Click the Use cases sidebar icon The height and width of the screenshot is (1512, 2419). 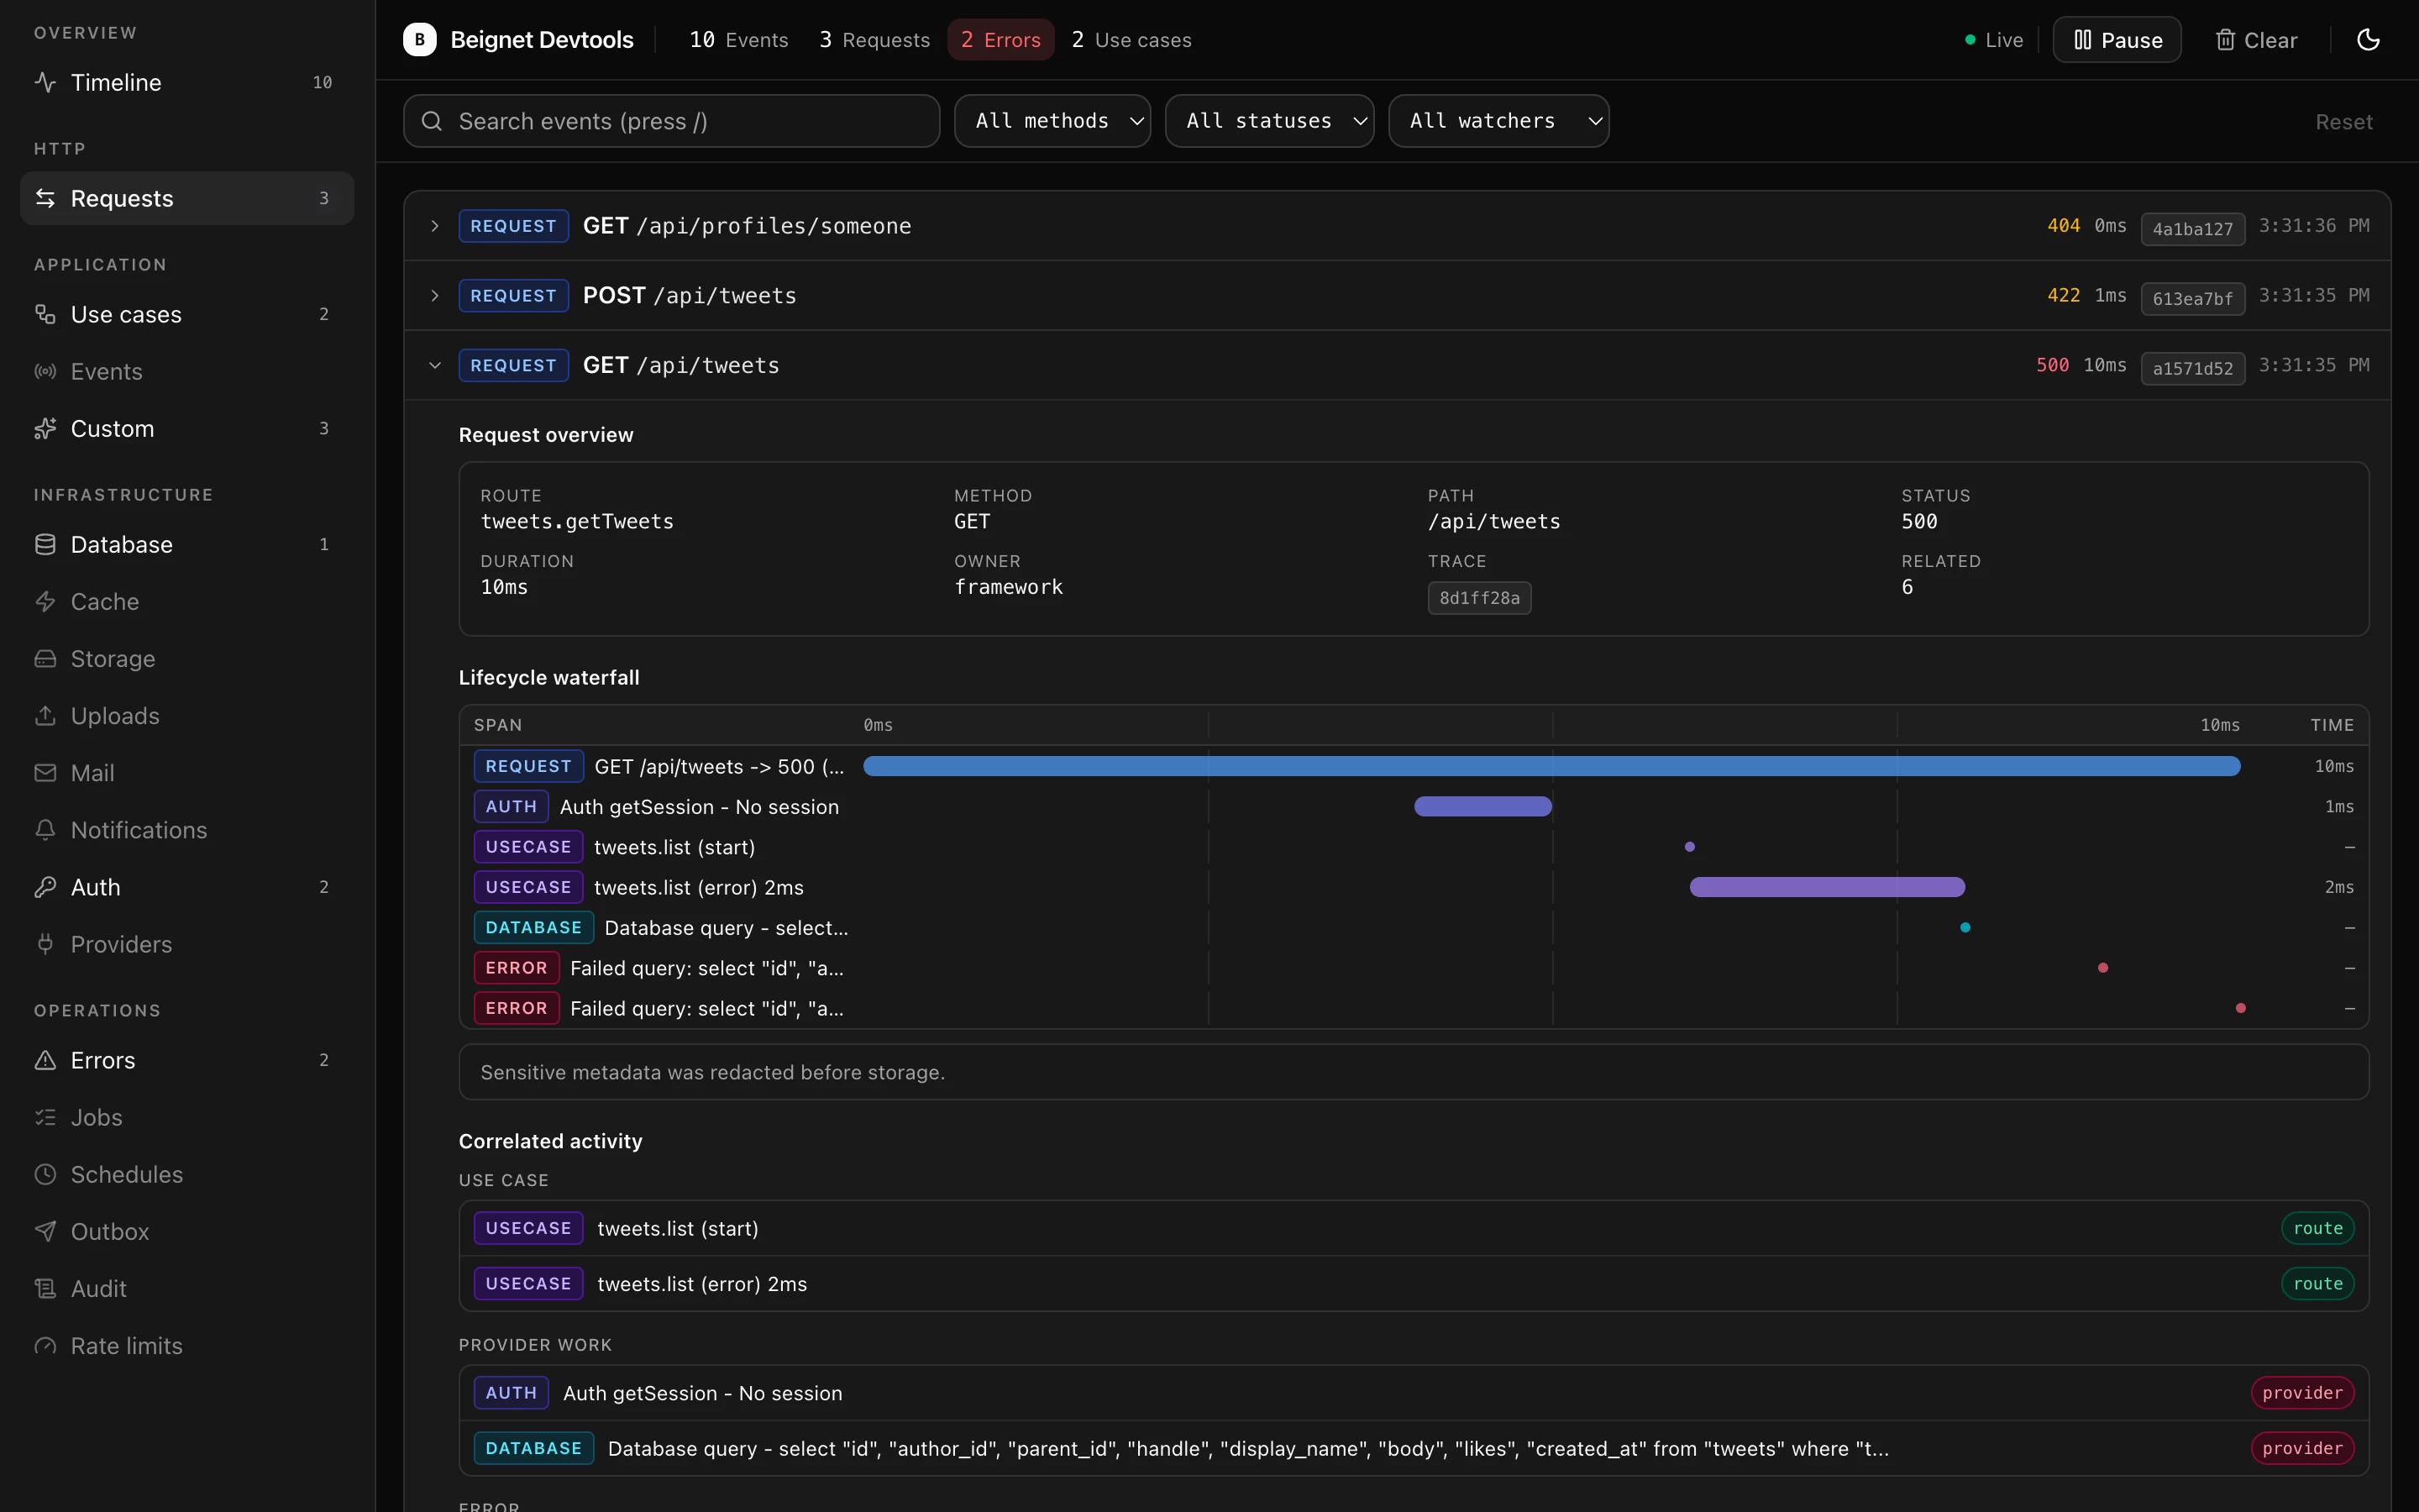pos(45,314)
